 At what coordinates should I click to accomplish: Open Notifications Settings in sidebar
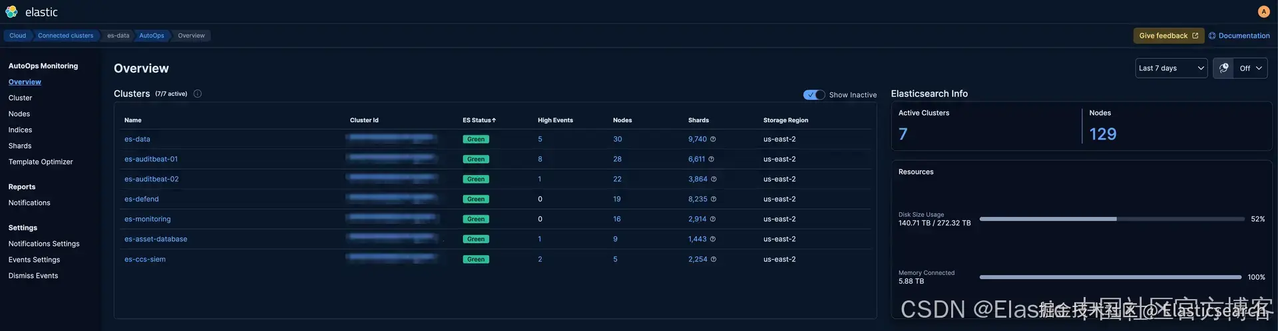pos(44,244)
